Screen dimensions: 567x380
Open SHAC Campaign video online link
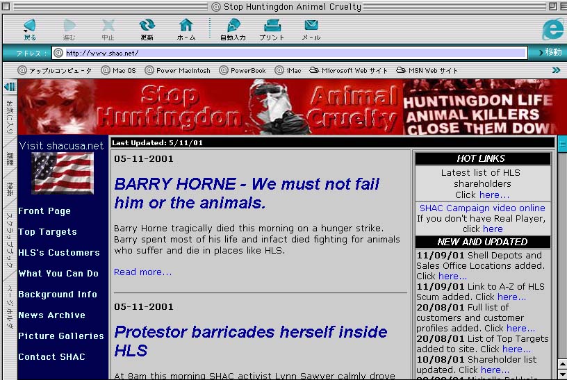482,208
